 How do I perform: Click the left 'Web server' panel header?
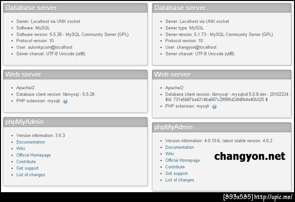tap(75, 75)
